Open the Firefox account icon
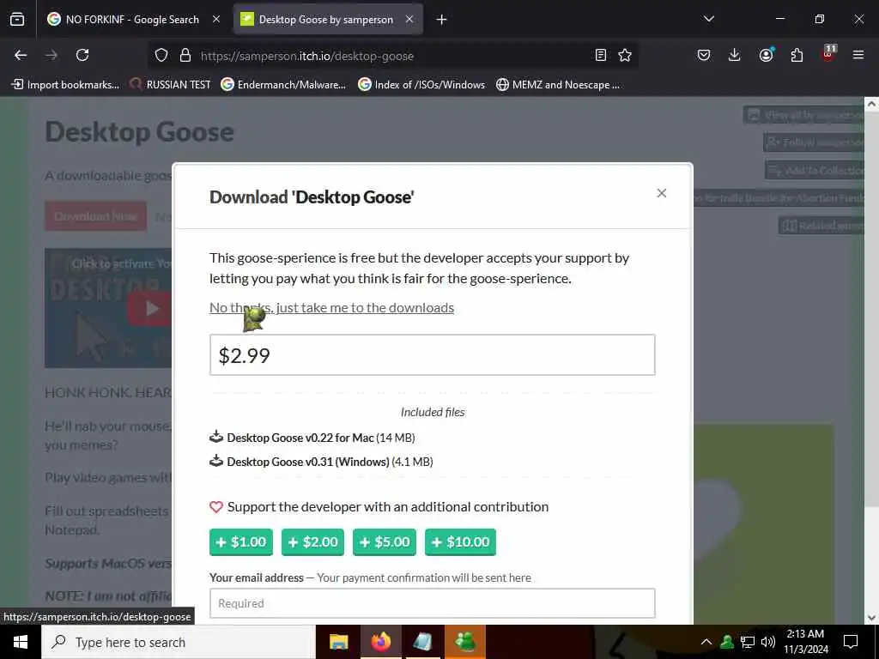Image resolution: width=879 pixels, height=659 pixels. (766, 56)
